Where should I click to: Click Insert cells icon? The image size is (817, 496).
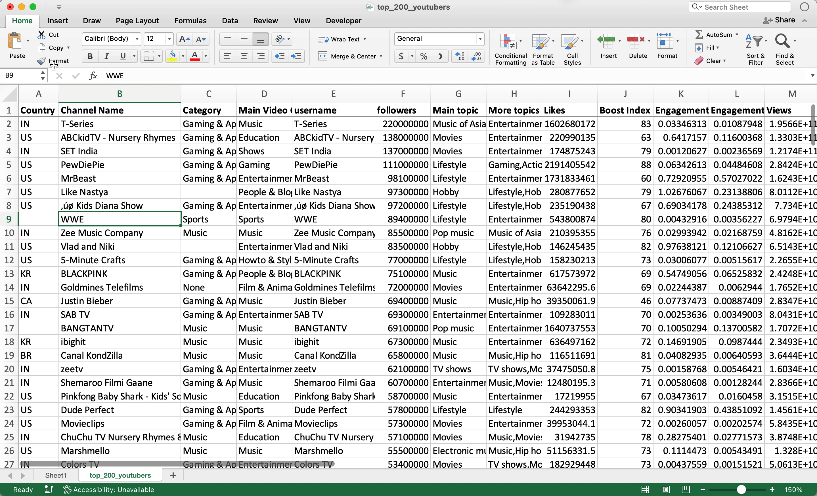606,42
